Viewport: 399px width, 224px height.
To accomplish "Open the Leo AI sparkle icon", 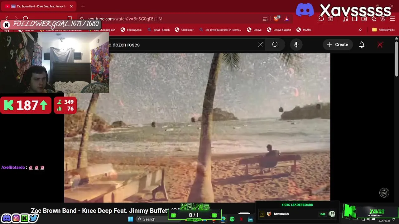I will point(373,19).
